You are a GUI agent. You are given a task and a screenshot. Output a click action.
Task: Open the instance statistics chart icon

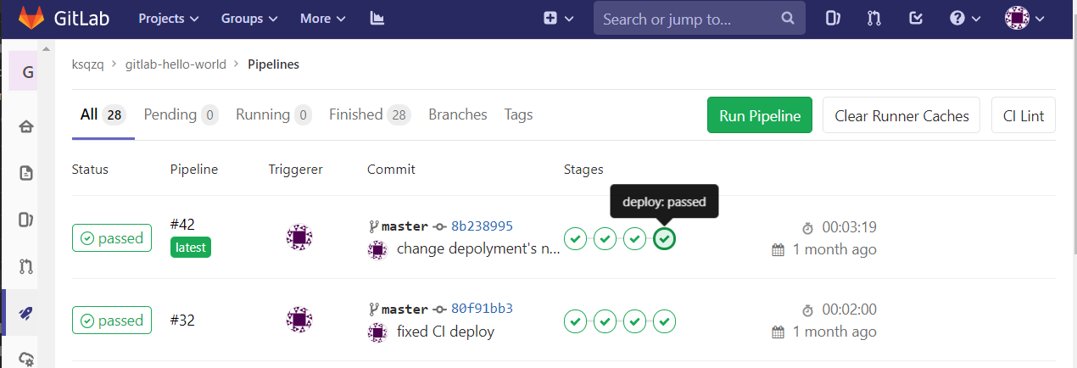(377, 19)
